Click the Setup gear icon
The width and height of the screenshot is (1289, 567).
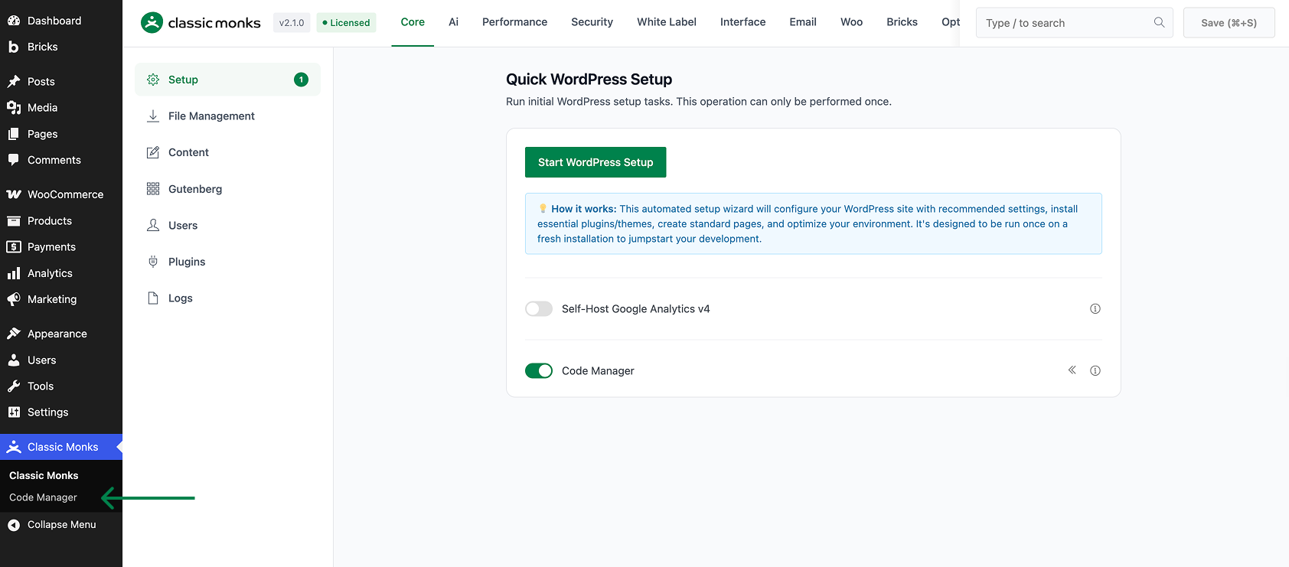tap(153, 80)
